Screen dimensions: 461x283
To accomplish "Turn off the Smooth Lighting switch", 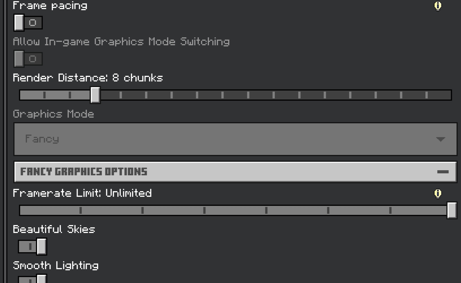I will (x=33, y=280).
